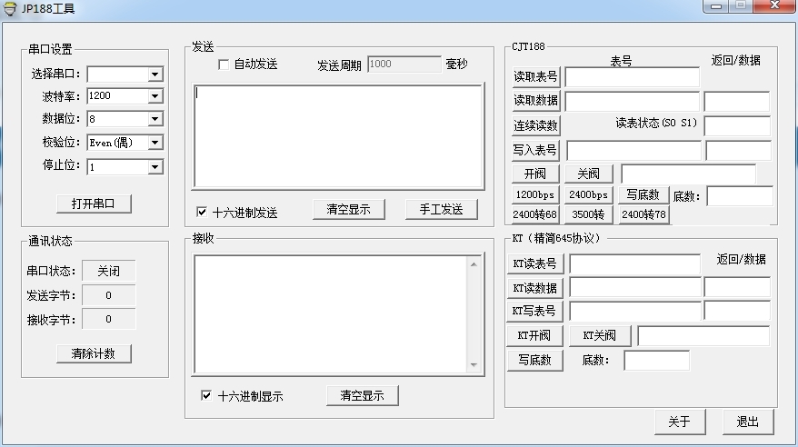
Task: Click the 接收 scrollbar down arrow
Action: click(x=474, y=365)
